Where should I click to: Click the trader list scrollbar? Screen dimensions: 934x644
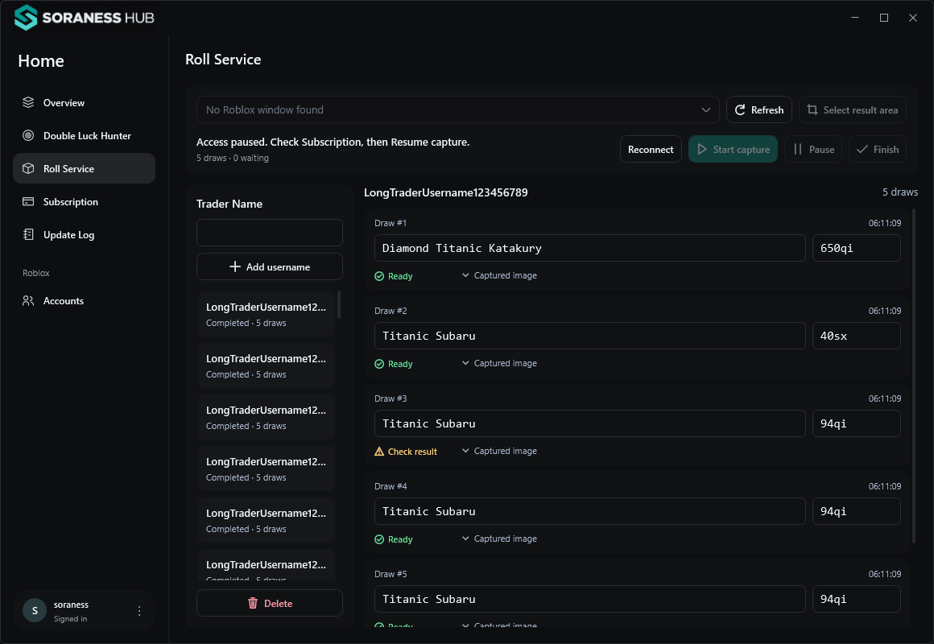tap(339, 304)
